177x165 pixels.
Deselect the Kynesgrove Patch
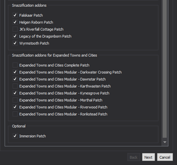[x=15, y=93]
